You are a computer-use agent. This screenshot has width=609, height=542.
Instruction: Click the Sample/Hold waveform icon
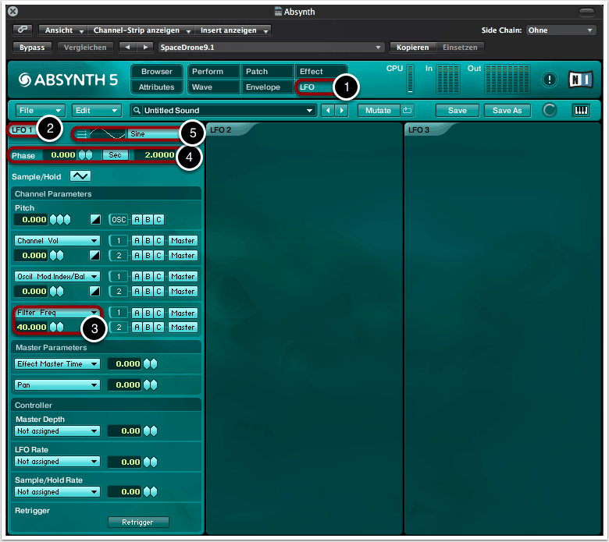coord(80,176)
